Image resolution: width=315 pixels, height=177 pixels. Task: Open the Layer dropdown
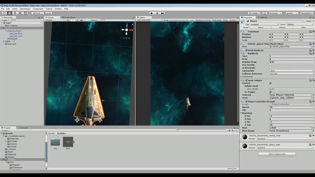tap(300, 24)
